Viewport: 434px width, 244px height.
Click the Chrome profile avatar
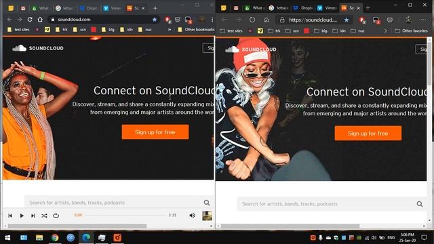202,20
